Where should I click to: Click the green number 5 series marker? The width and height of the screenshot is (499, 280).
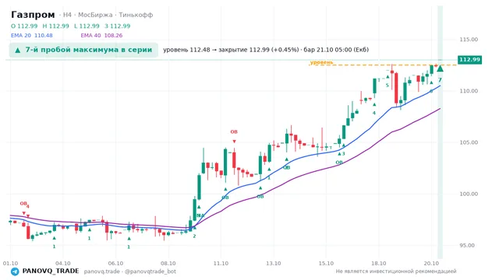(388, 86)
